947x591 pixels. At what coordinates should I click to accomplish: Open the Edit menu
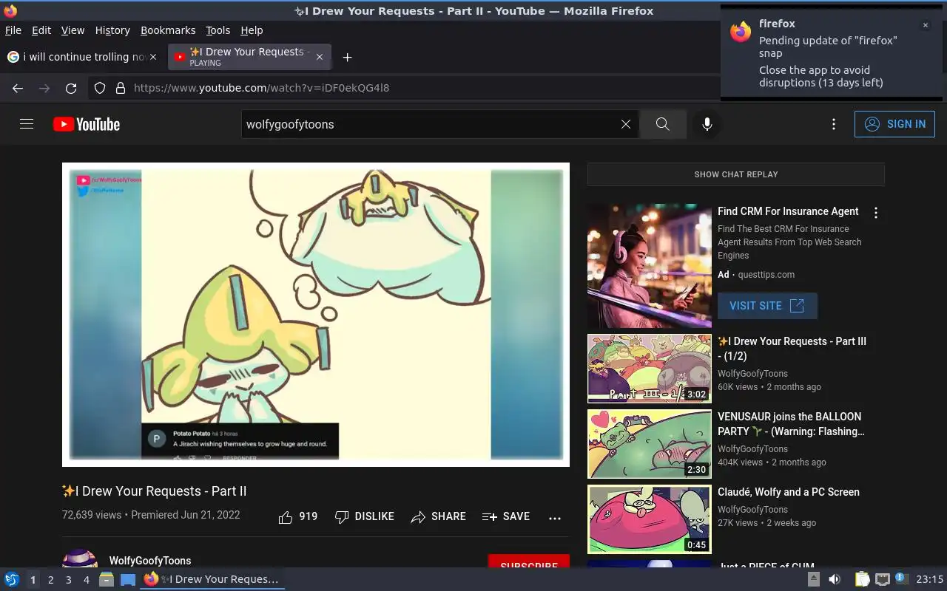[41, 30]
